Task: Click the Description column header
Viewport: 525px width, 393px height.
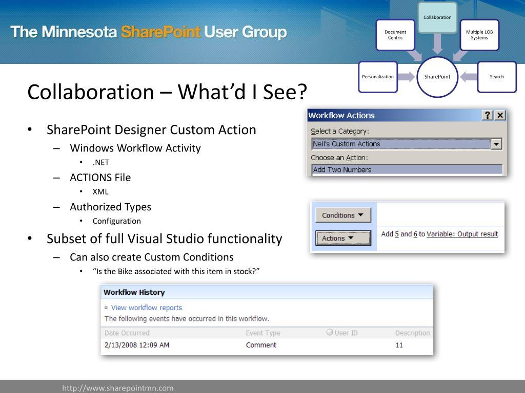Action: pos(413,333)
